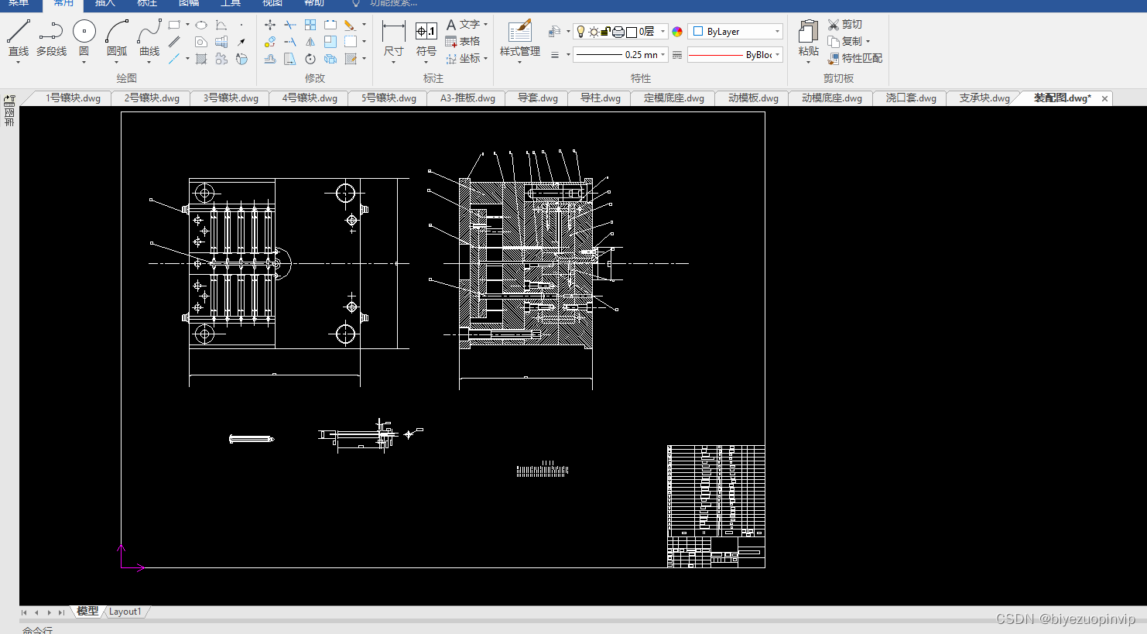
Task: Click the 样式管理 (Style manager) button
Action: point(519,39)
